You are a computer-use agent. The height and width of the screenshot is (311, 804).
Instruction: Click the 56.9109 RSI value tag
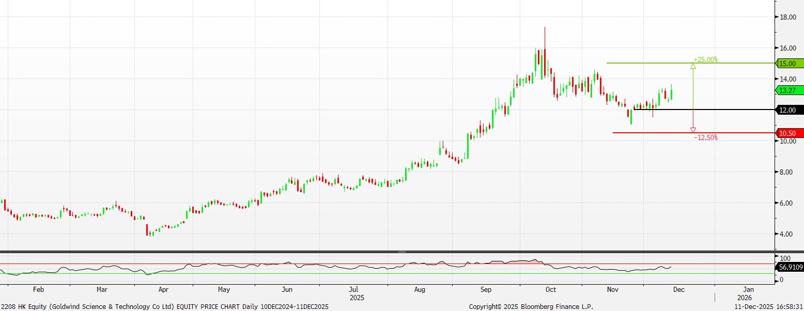pos(791,267)
